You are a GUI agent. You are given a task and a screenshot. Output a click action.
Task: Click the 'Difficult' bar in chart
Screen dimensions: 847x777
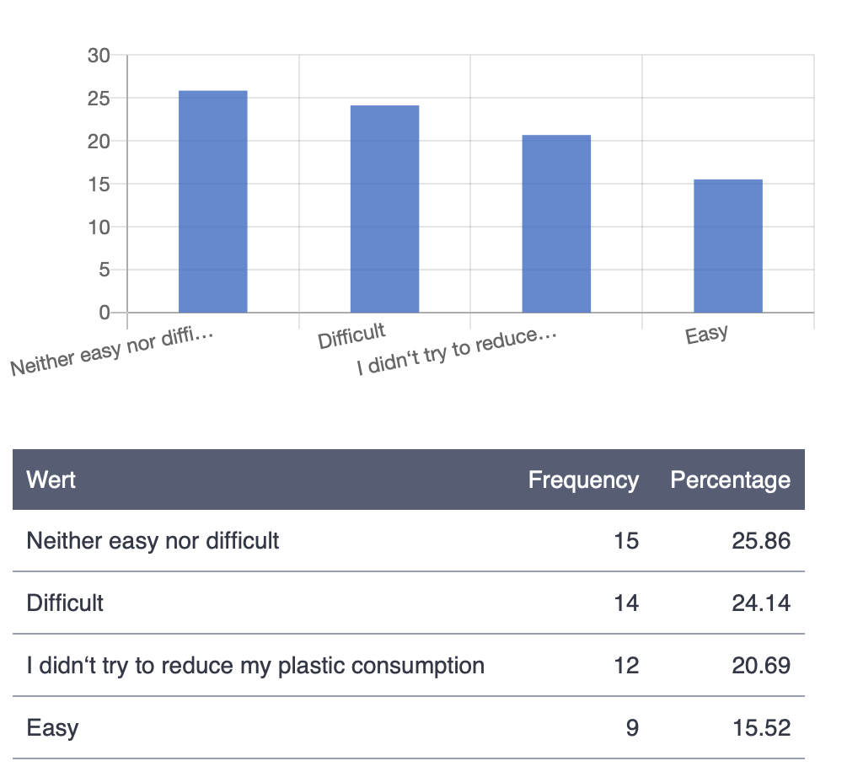(x=384, y=209)
